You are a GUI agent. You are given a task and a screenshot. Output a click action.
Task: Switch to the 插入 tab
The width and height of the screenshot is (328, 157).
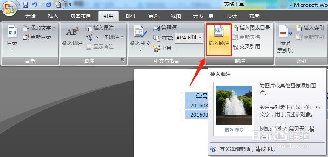click(53, 16)
